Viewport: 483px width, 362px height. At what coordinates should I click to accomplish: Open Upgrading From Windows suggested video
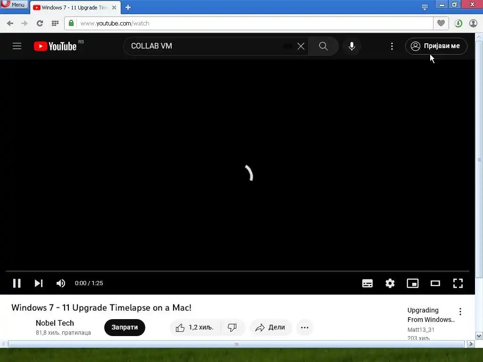431,315
